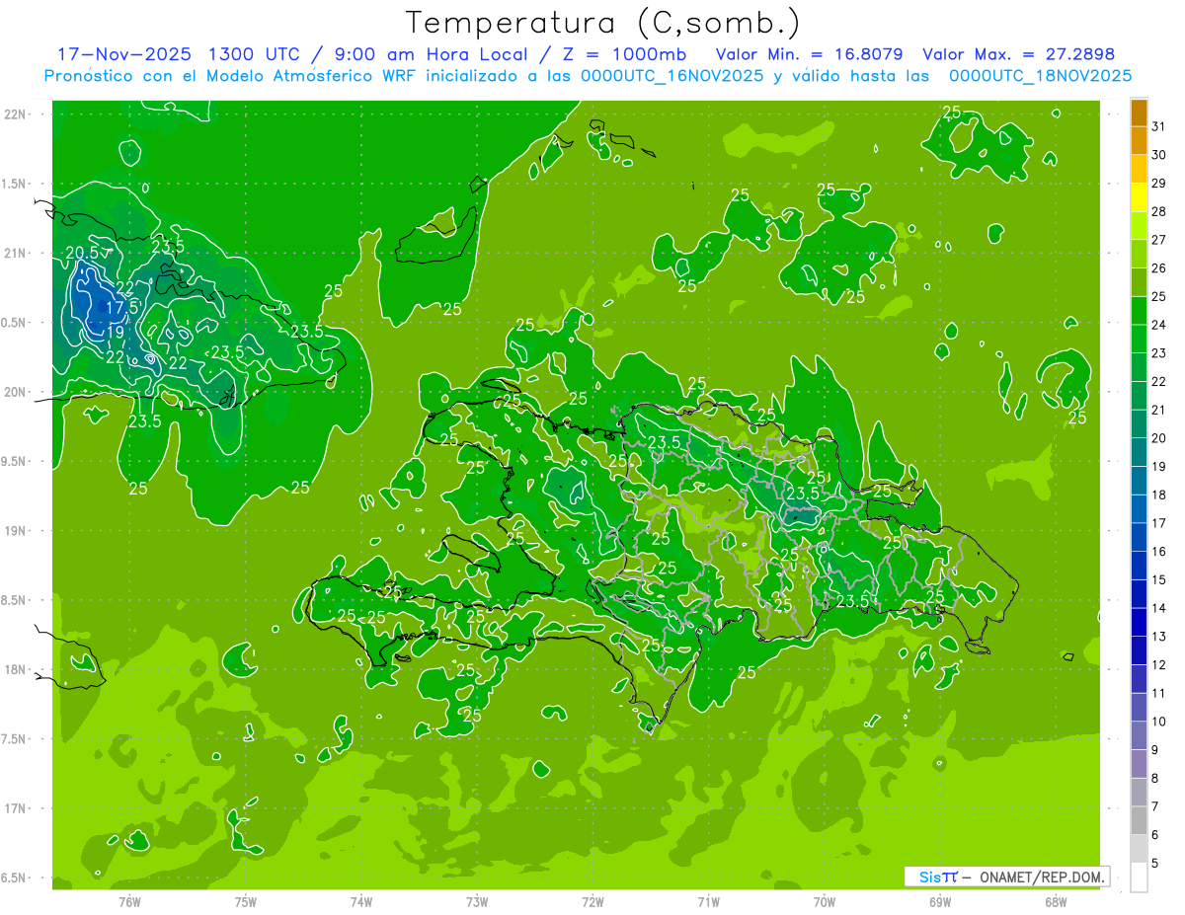The width and height of the screenshot is (1185, 915).
Task: Click the '17.5' contour label on map
Action: 122,308
